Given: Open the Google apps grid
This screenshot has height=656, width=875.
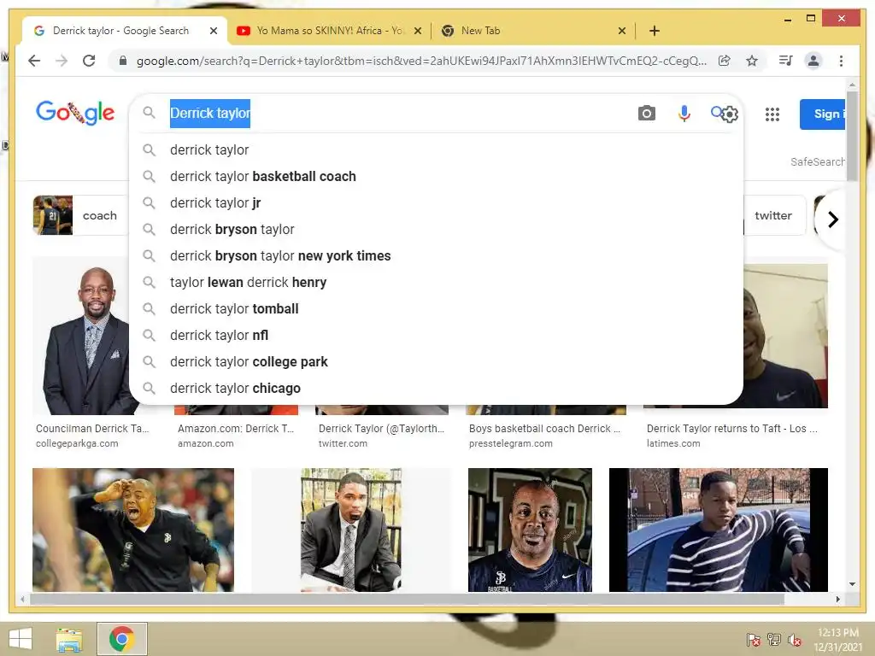Looking at the screenshot, I should pyautogui.click(x=772, y=114).
